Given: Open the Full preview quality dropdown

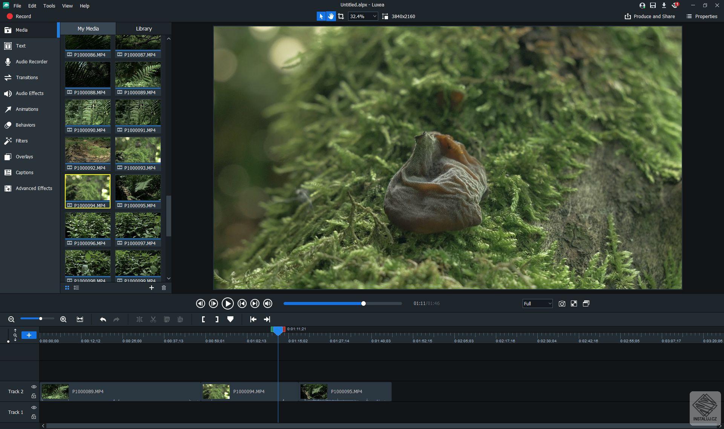Looking at the screenshot, I should (x=537, y=303).
